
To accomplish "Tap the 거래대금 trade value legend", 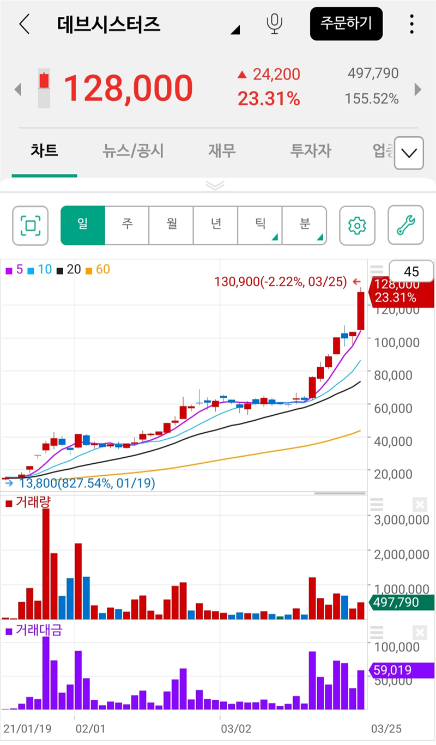I will pyautogui.click(x=34, y=631).
